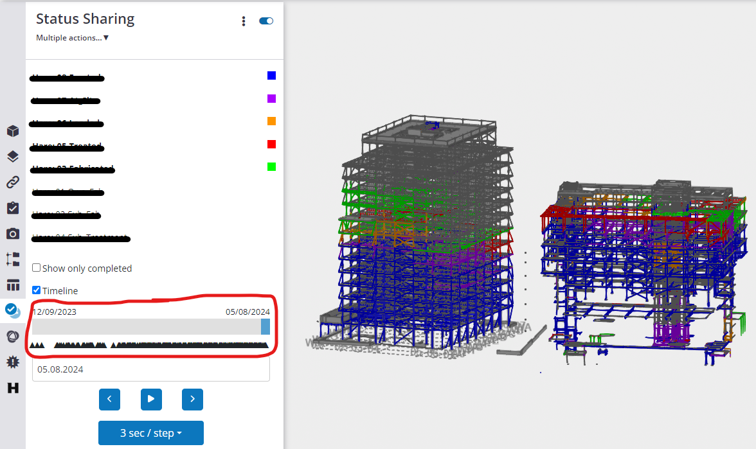Open the folder tree hierarchy icon
This screenshot has height=449, width=756.
tap(13, 260)
